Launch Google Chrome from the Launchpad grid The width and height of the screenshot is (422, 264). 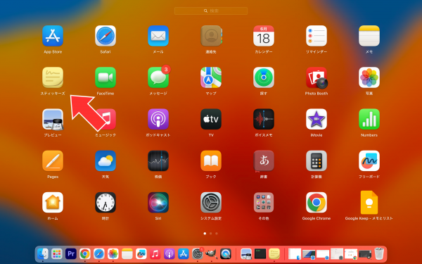316,203
